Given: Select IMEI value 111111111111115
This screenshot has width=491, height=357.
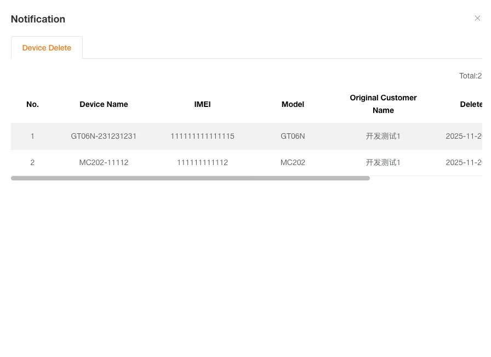Looking at the screenshot, I should (202, 136).
